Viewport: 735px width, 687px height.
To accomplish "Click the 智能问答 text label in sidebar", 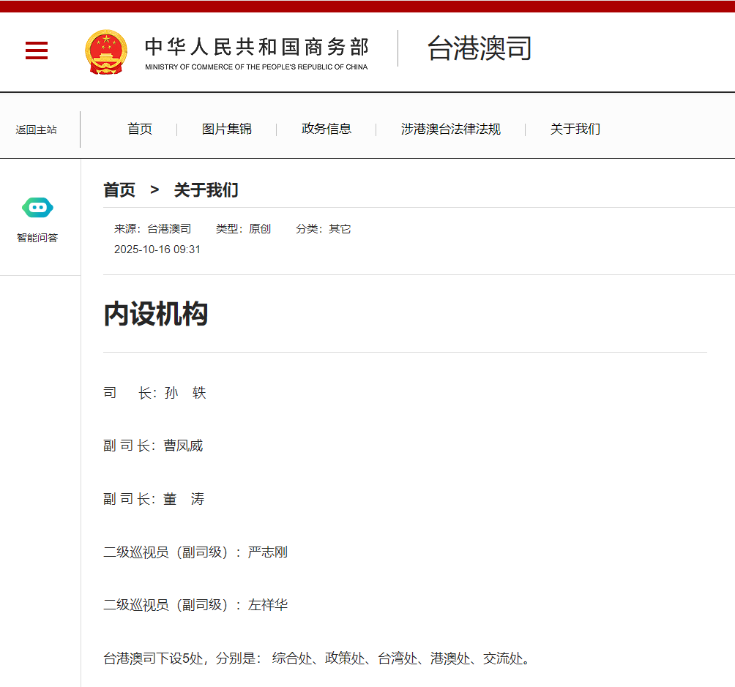I will tap(37, 238).
